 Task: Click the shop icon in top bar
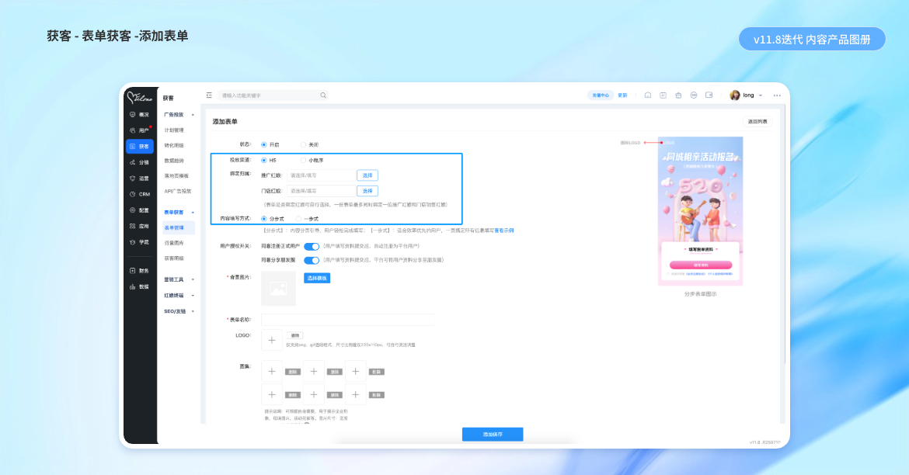(678, 95)
